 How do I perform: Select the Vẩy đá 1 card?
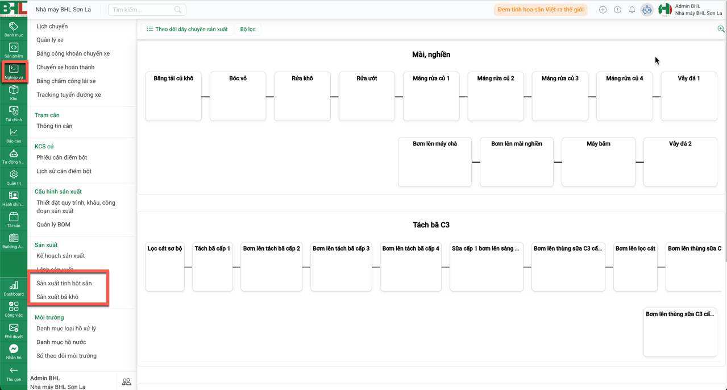click(689, 96)
